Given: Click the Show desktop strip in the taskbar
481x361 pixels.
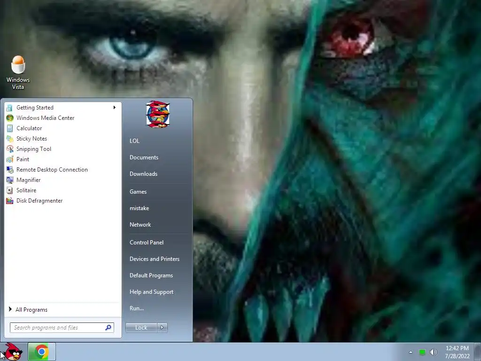Looking at the screenshot, I should tap(478, 352).
